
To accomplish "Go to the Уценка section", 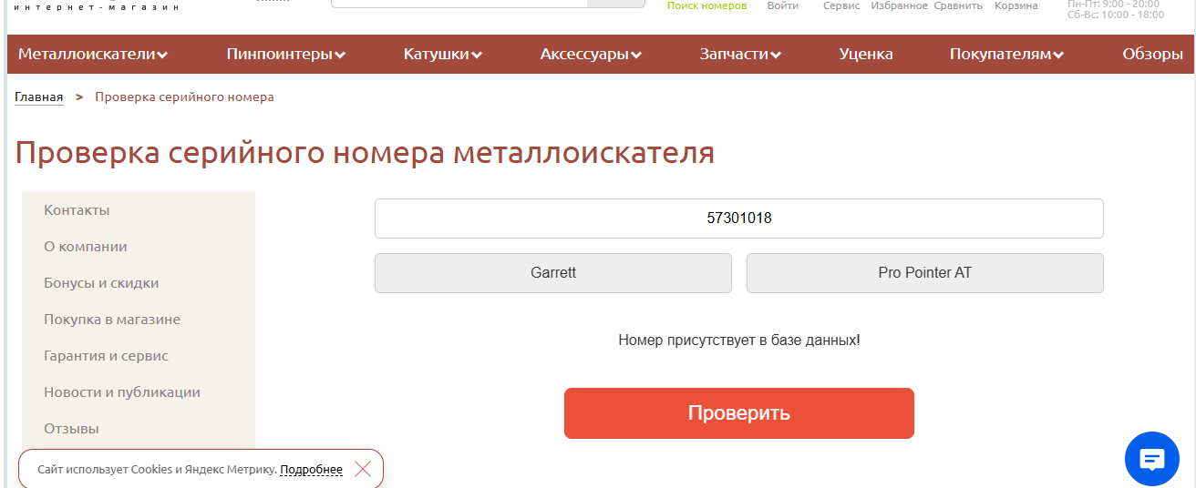I will pos(866,55).
